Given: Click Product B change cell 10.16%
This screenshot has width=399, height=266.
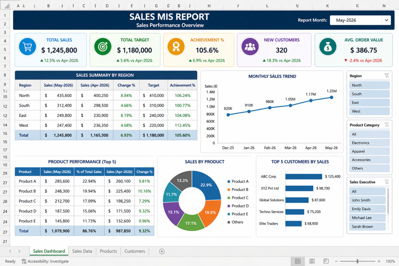Looking at the screenshot, I should coord(144,191).
